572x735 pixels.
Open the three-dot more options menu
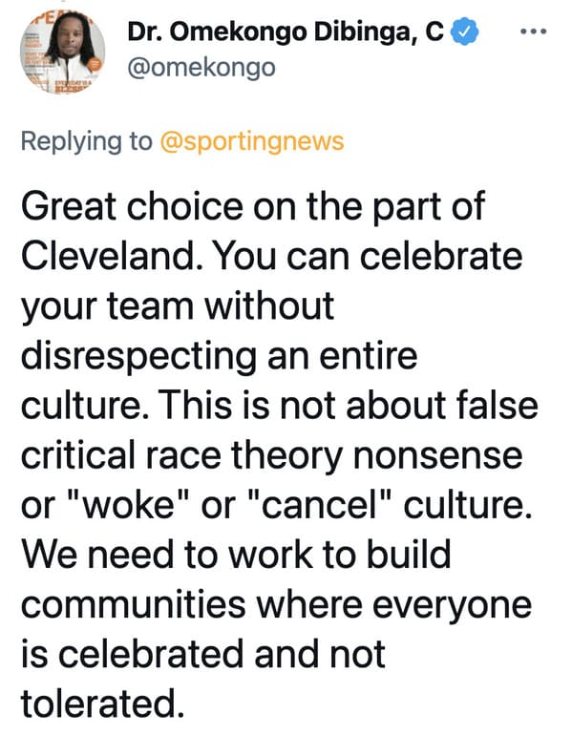(x=534, y=31)
